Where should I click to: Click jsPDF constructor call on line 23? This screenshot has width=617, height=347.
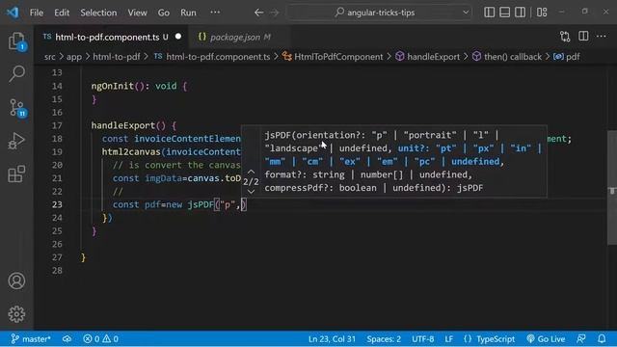click(x=201, y=204)
